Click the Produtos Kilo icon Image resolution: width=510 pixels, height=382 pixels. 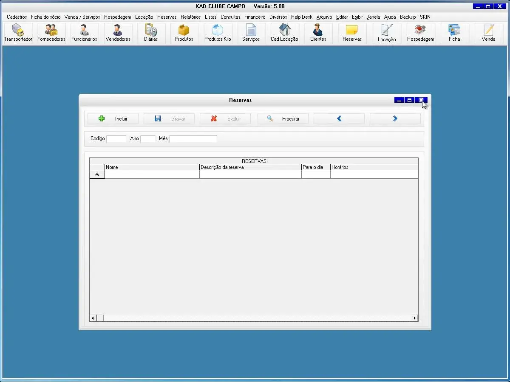coord(218,33)
